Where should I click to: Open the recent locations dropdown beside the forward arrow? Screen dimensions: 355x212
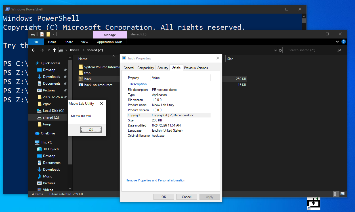pos(49,50)
